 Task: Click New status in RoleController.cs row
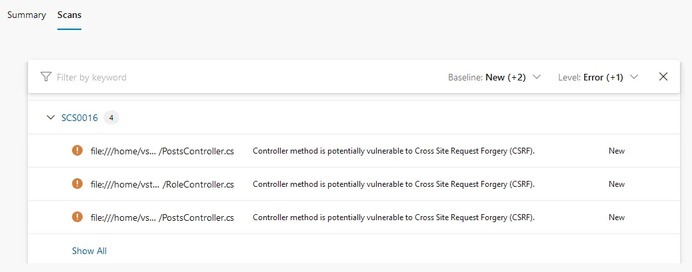[617, 184]
